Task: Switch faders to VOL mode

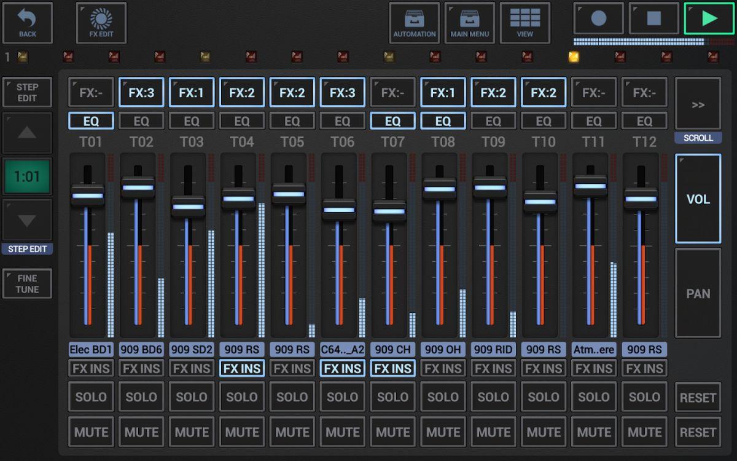Action: 698,199
